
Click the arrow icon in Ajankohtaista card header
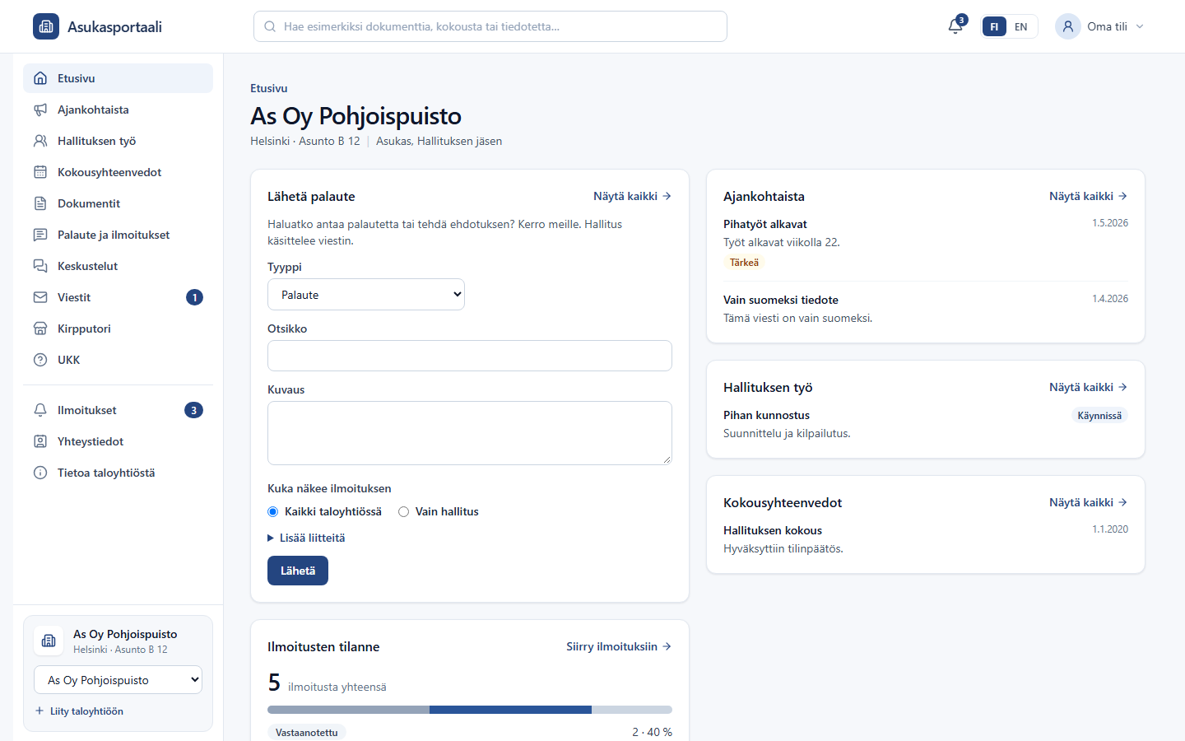click(x=1122, y=196)
